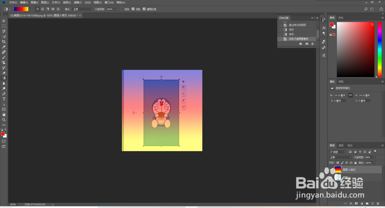Open the Paragraph panel icon

(324, 33)
